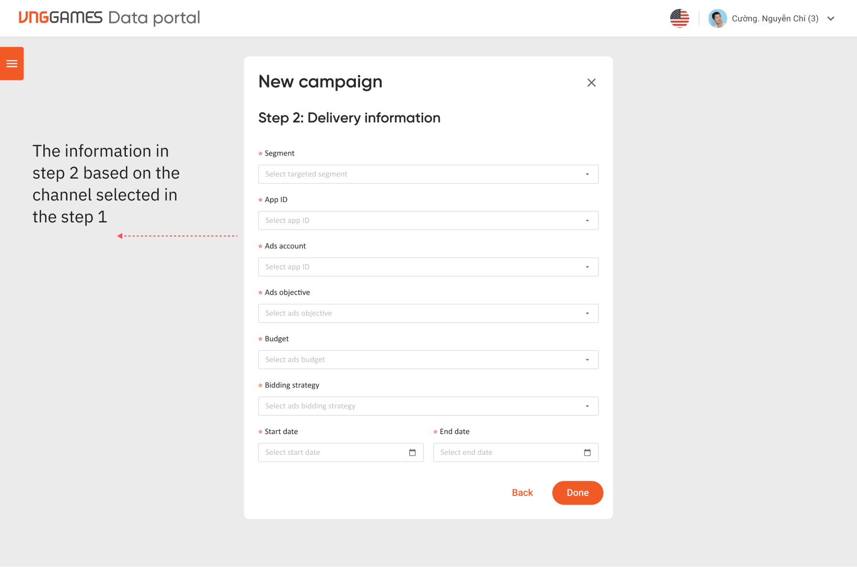The height and width of the screenshot is (567, 857).
Task: Open the App ID dropdown
Action: point(428,221)
